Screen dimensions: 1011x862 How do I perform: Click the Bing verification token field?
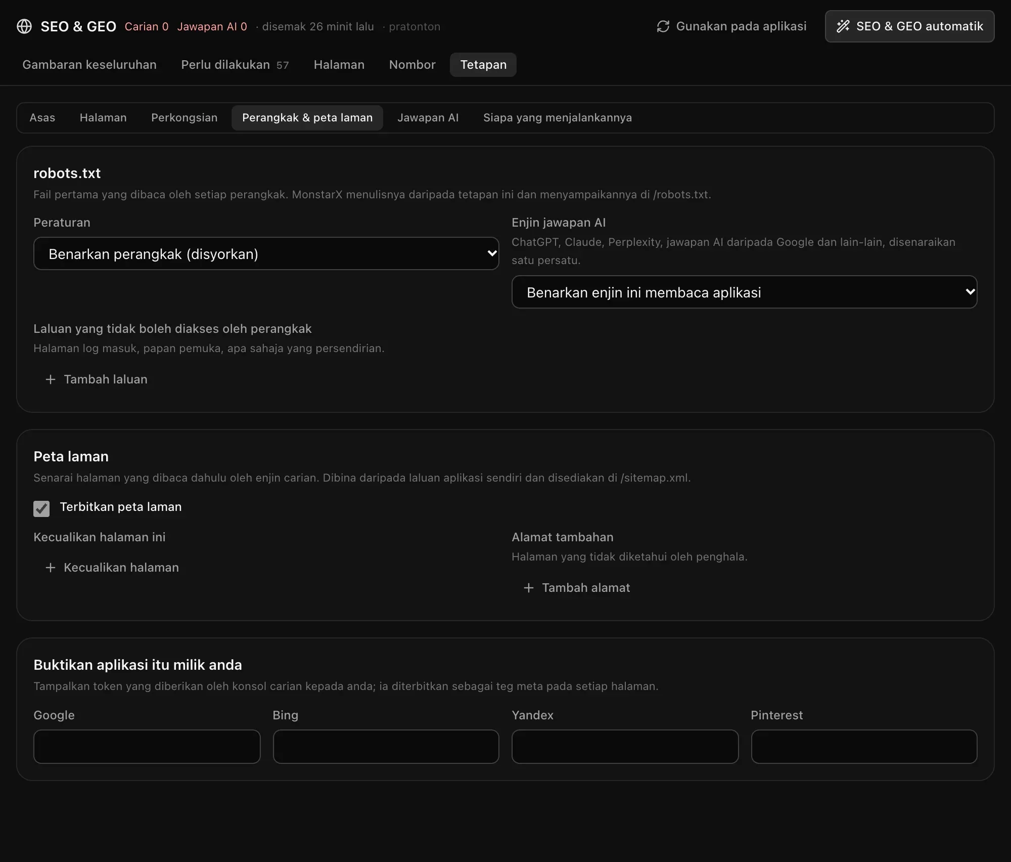tap(386, 747)
